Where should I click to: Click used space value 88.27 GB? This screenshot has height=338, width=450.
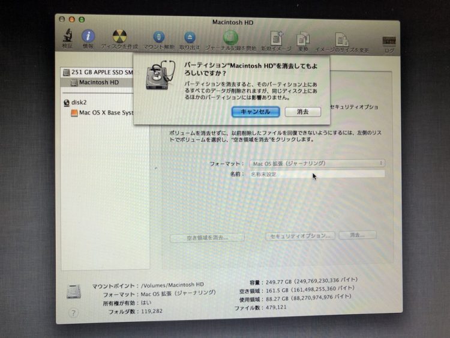[277, 298]
